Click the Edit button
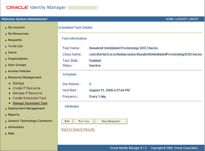 coord(67,121)
